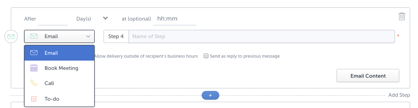Click the envelope icon in step type combo box
The image size is (418, 108).
34,36
